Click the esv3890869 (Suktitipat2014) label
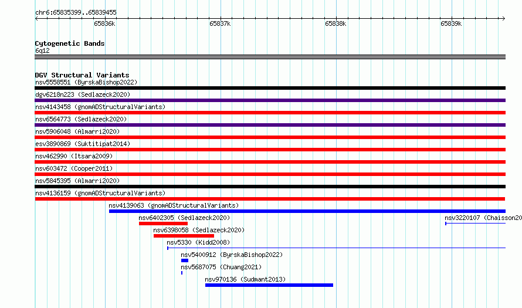Image resolution: width=522 pixels, height=308 pixels. [x=83, y=144]
